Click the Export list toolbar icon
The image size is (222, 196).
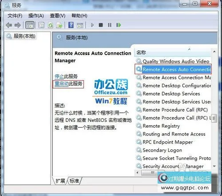point(59,25)
